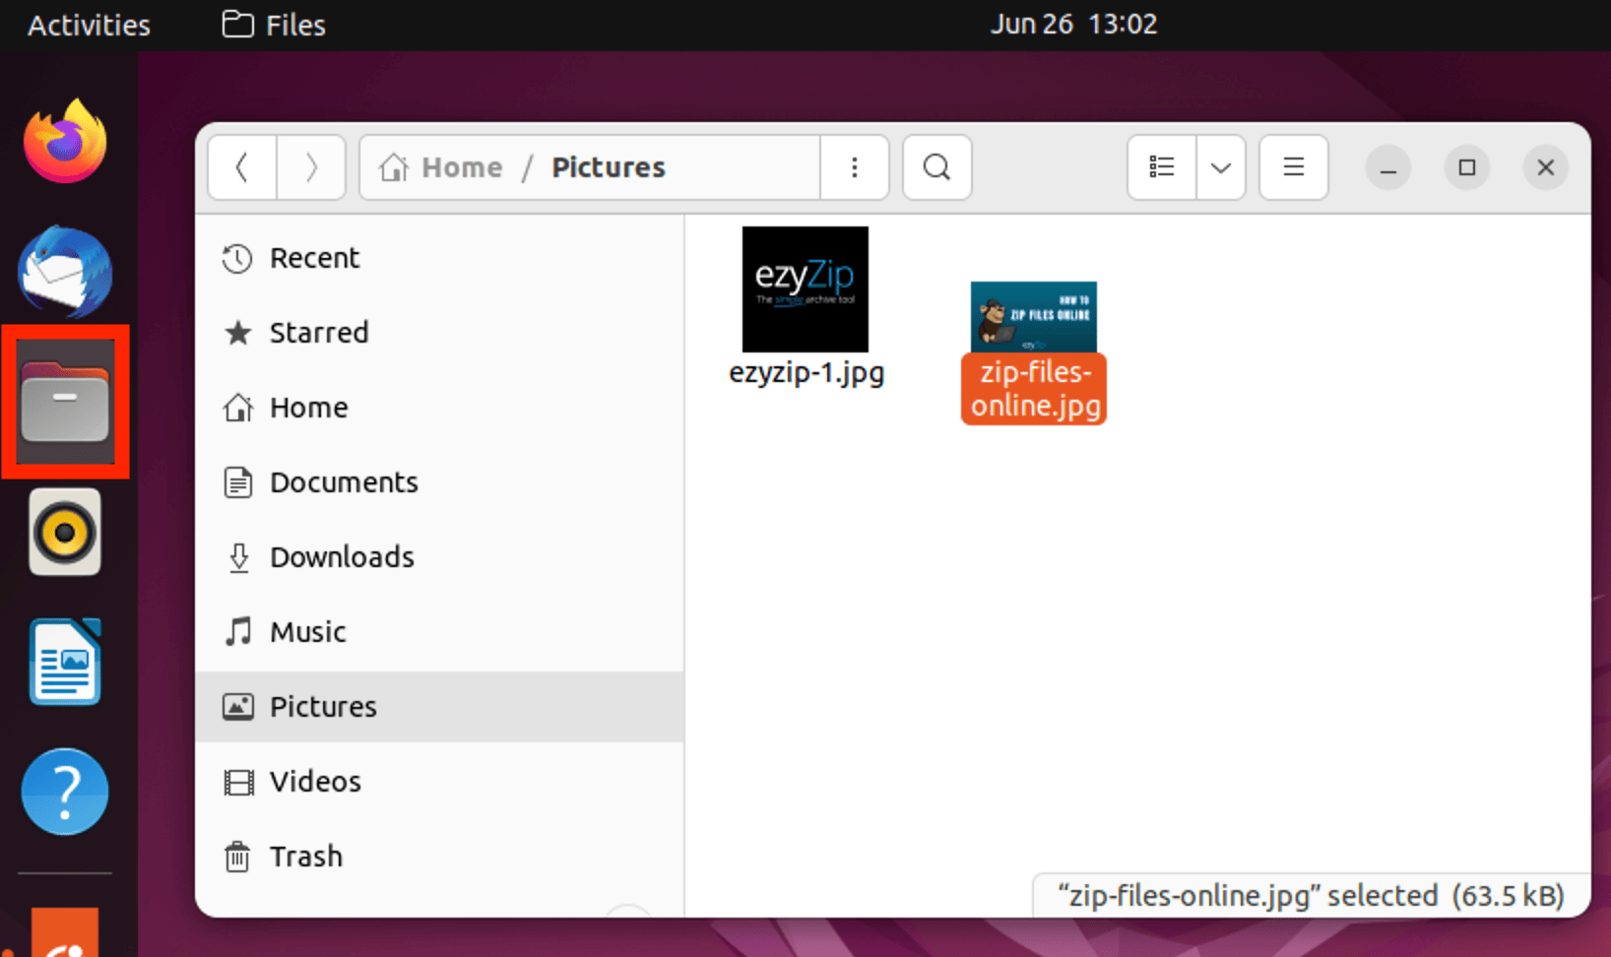Open the hamburger main menu

[1293, 167]
